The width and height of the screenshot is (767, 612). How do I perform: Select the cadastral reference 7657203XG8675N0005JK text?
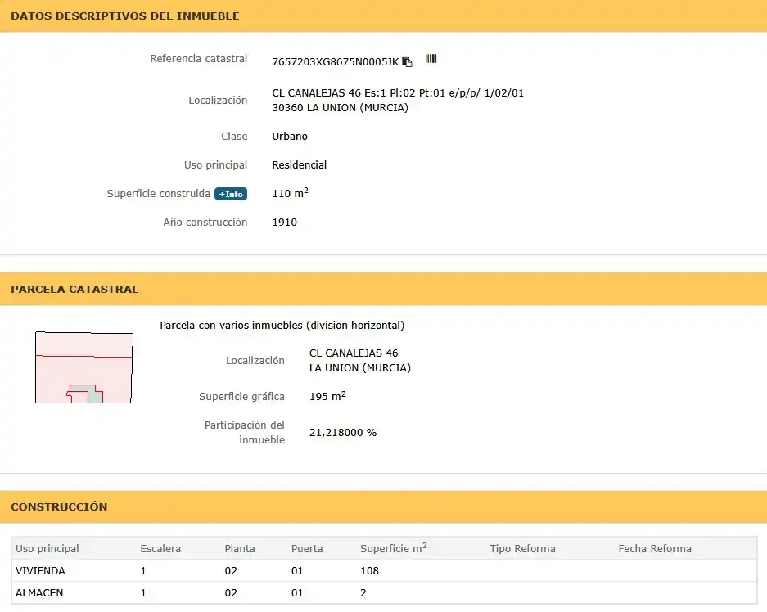pyautogui.click(x=336, y=62)
